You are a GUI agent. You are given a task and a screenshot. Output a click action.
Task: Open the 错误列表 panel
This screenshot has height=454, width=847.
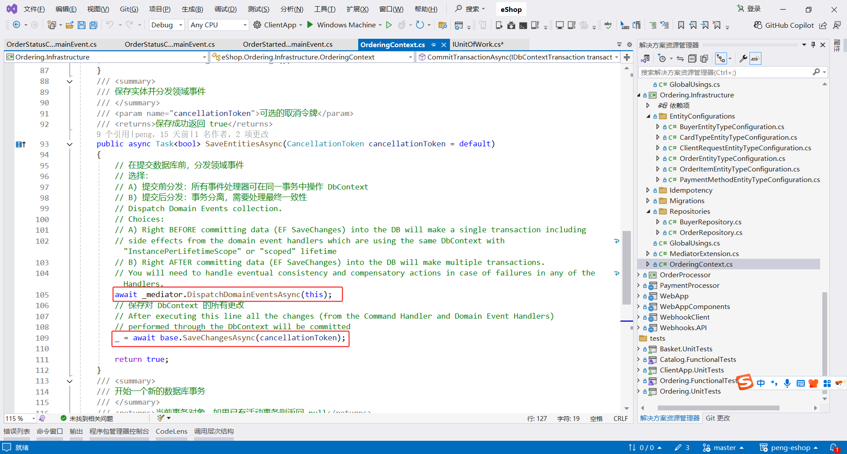17,432
